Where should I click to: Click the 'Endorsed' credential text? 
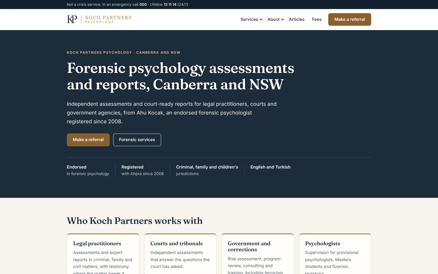click(x=76, y=167)
